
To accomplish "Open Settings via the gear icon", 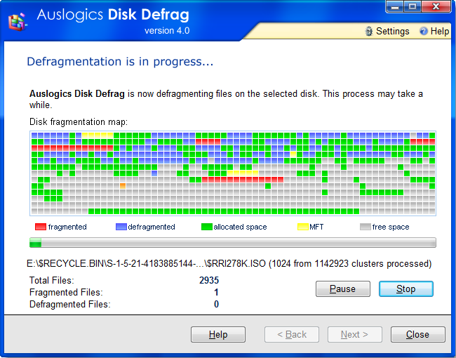I will point(369,31).
